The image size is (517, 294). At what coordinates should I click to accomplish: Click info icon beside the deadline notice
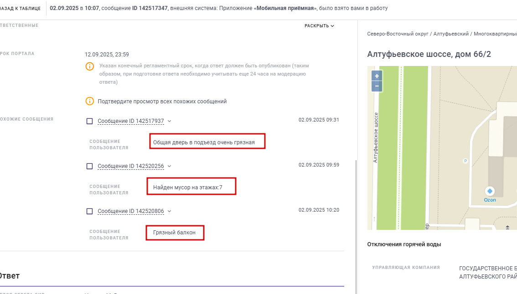pyautogui.click(x=90, y=66)
